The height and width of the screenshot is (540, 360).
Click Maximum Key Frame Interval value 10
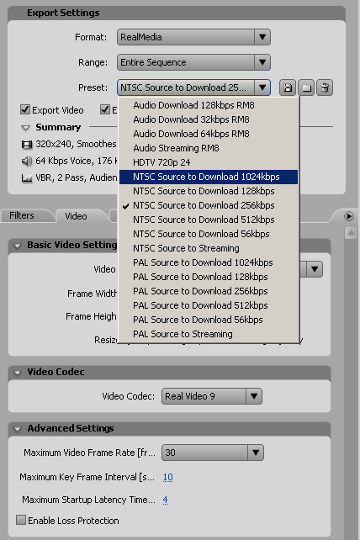point(167,477)
